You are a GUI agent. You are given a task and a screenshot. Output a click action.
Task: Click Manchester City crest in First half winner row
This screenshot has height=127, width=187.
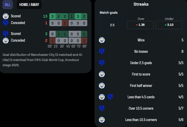tap(102, 86)
